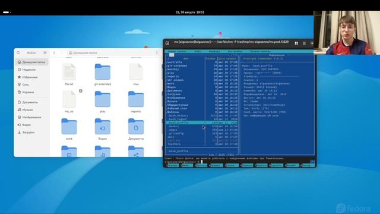Open Избранные in the Files sidebar
The height and width of the screenshot is (214, 380).
click(31, 77)
